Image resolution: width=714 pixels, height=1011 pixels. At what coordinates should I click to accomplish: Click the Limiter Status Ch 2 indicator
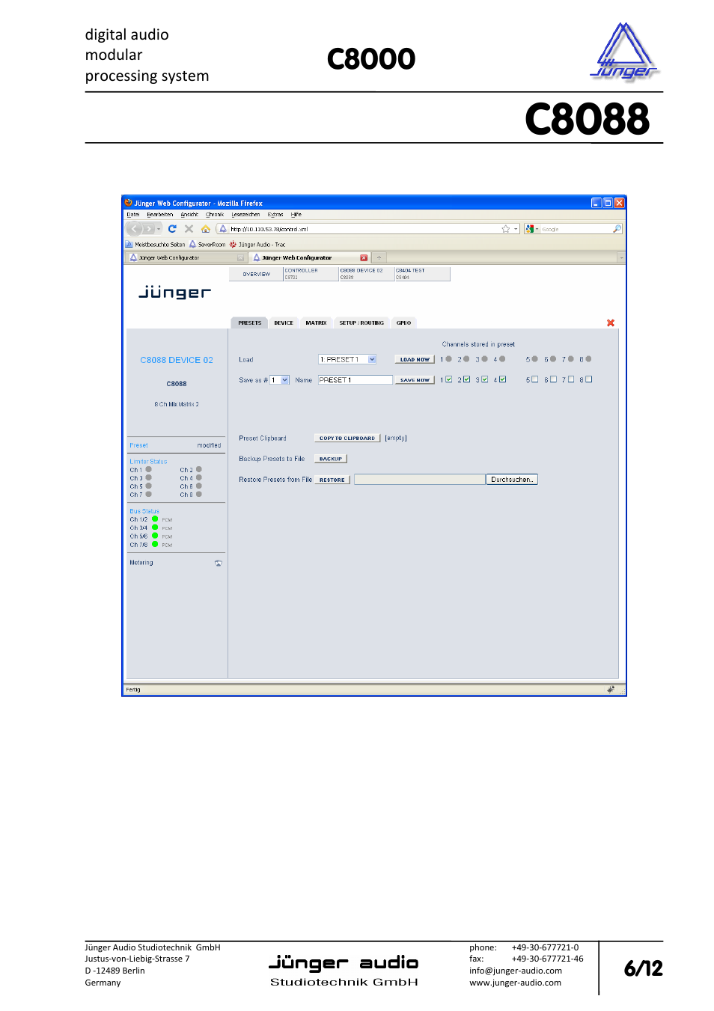pos(199,469)
